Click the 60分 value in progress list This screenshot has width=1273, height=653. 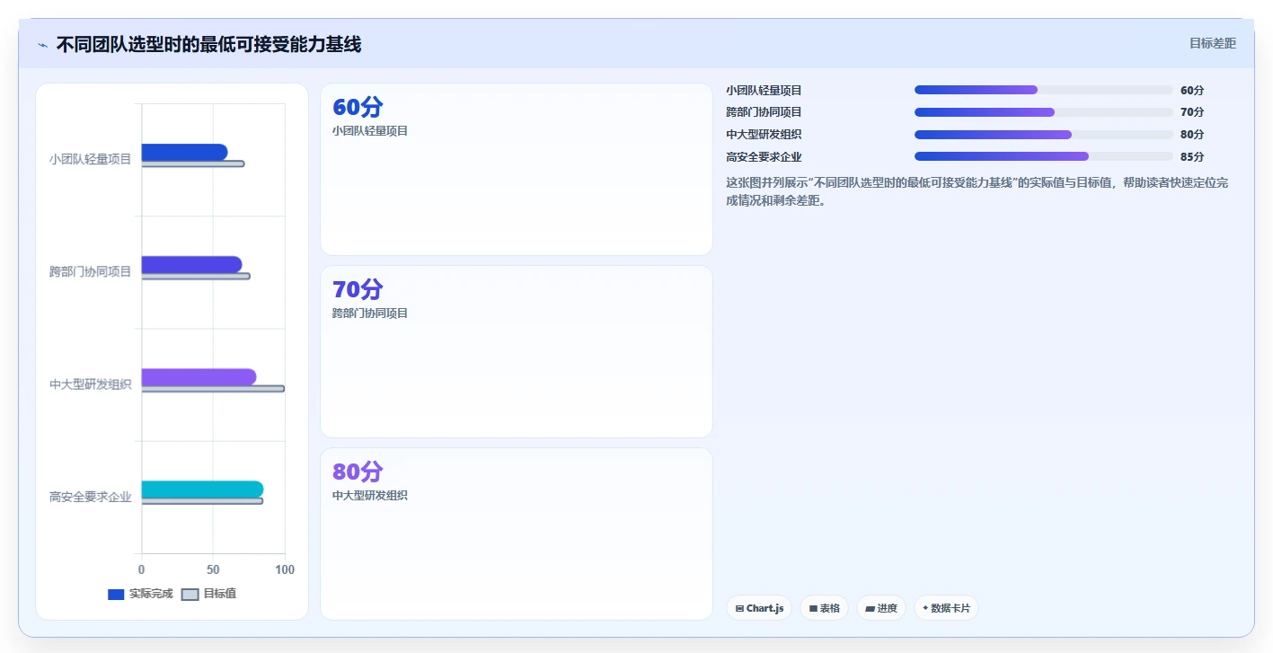[1192, 91]
